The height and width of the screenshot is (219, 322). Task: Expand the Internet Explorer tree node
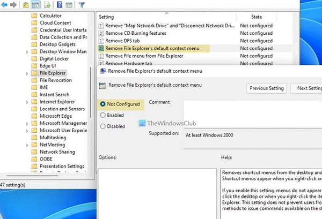27,102
